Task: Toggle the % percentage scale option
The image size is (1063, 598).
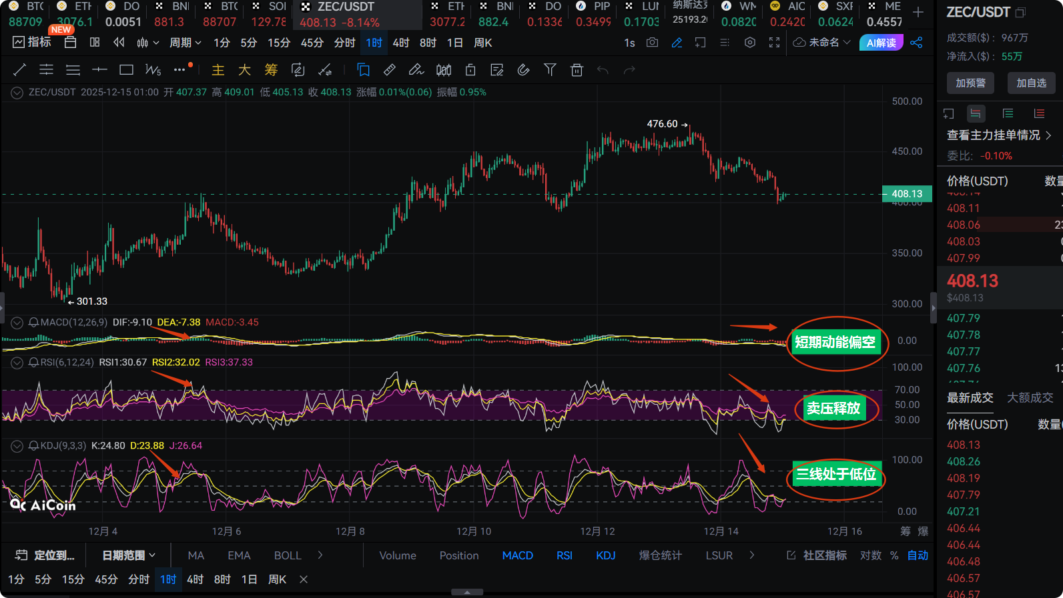Action: 894,555
